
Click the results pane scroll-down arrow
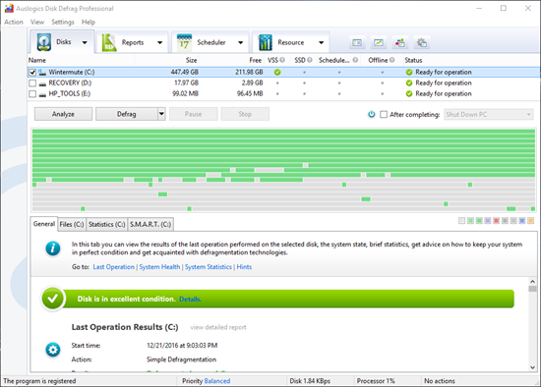(x=532, y=367)
